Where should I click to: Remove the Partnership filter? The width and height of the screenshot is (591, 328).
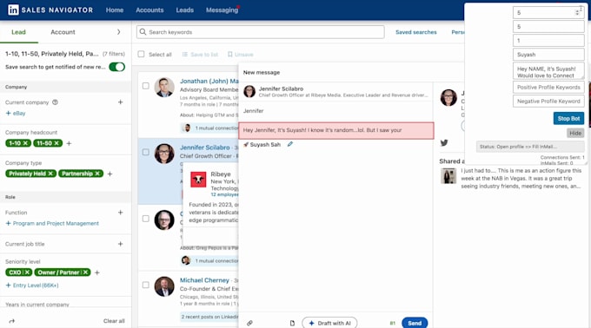tap(97, 174)
